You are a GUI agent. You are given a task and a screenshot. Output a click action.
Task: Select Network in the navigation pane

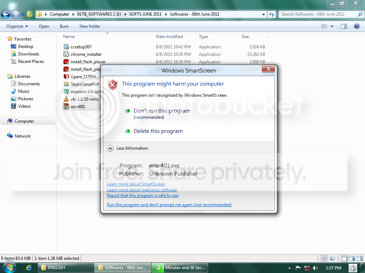(x=22, y=136)
